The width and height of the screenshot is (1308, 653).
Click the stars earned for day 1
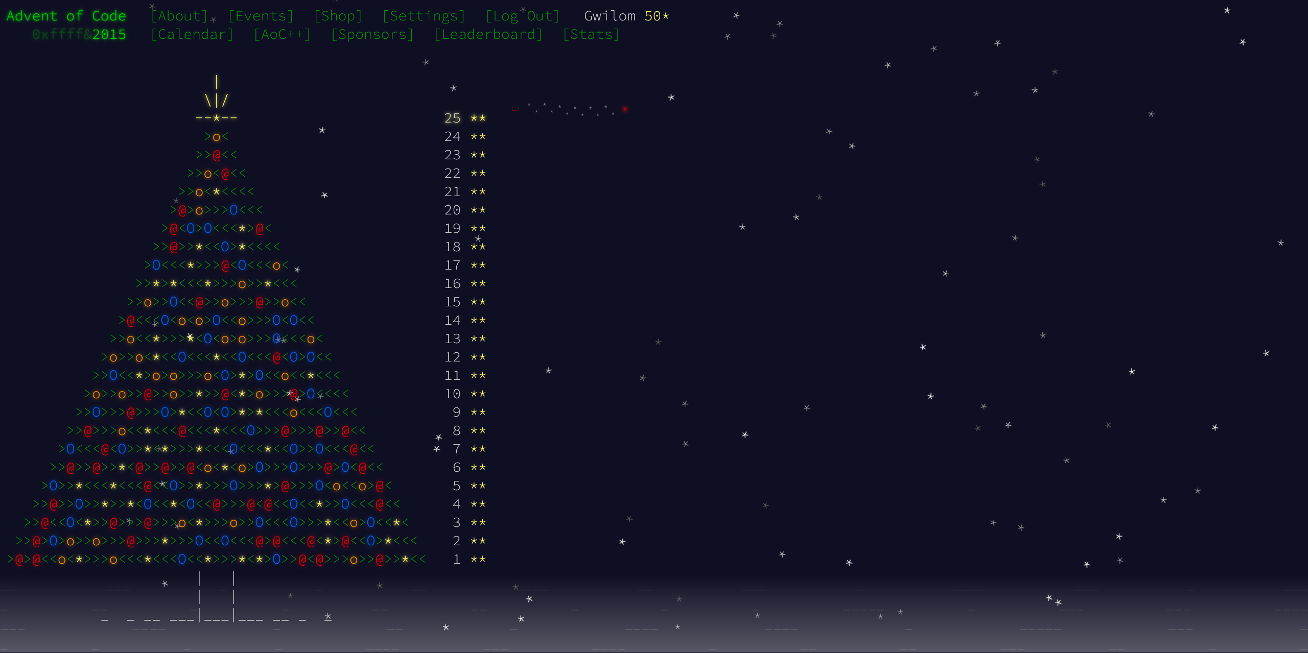(478, 559)
